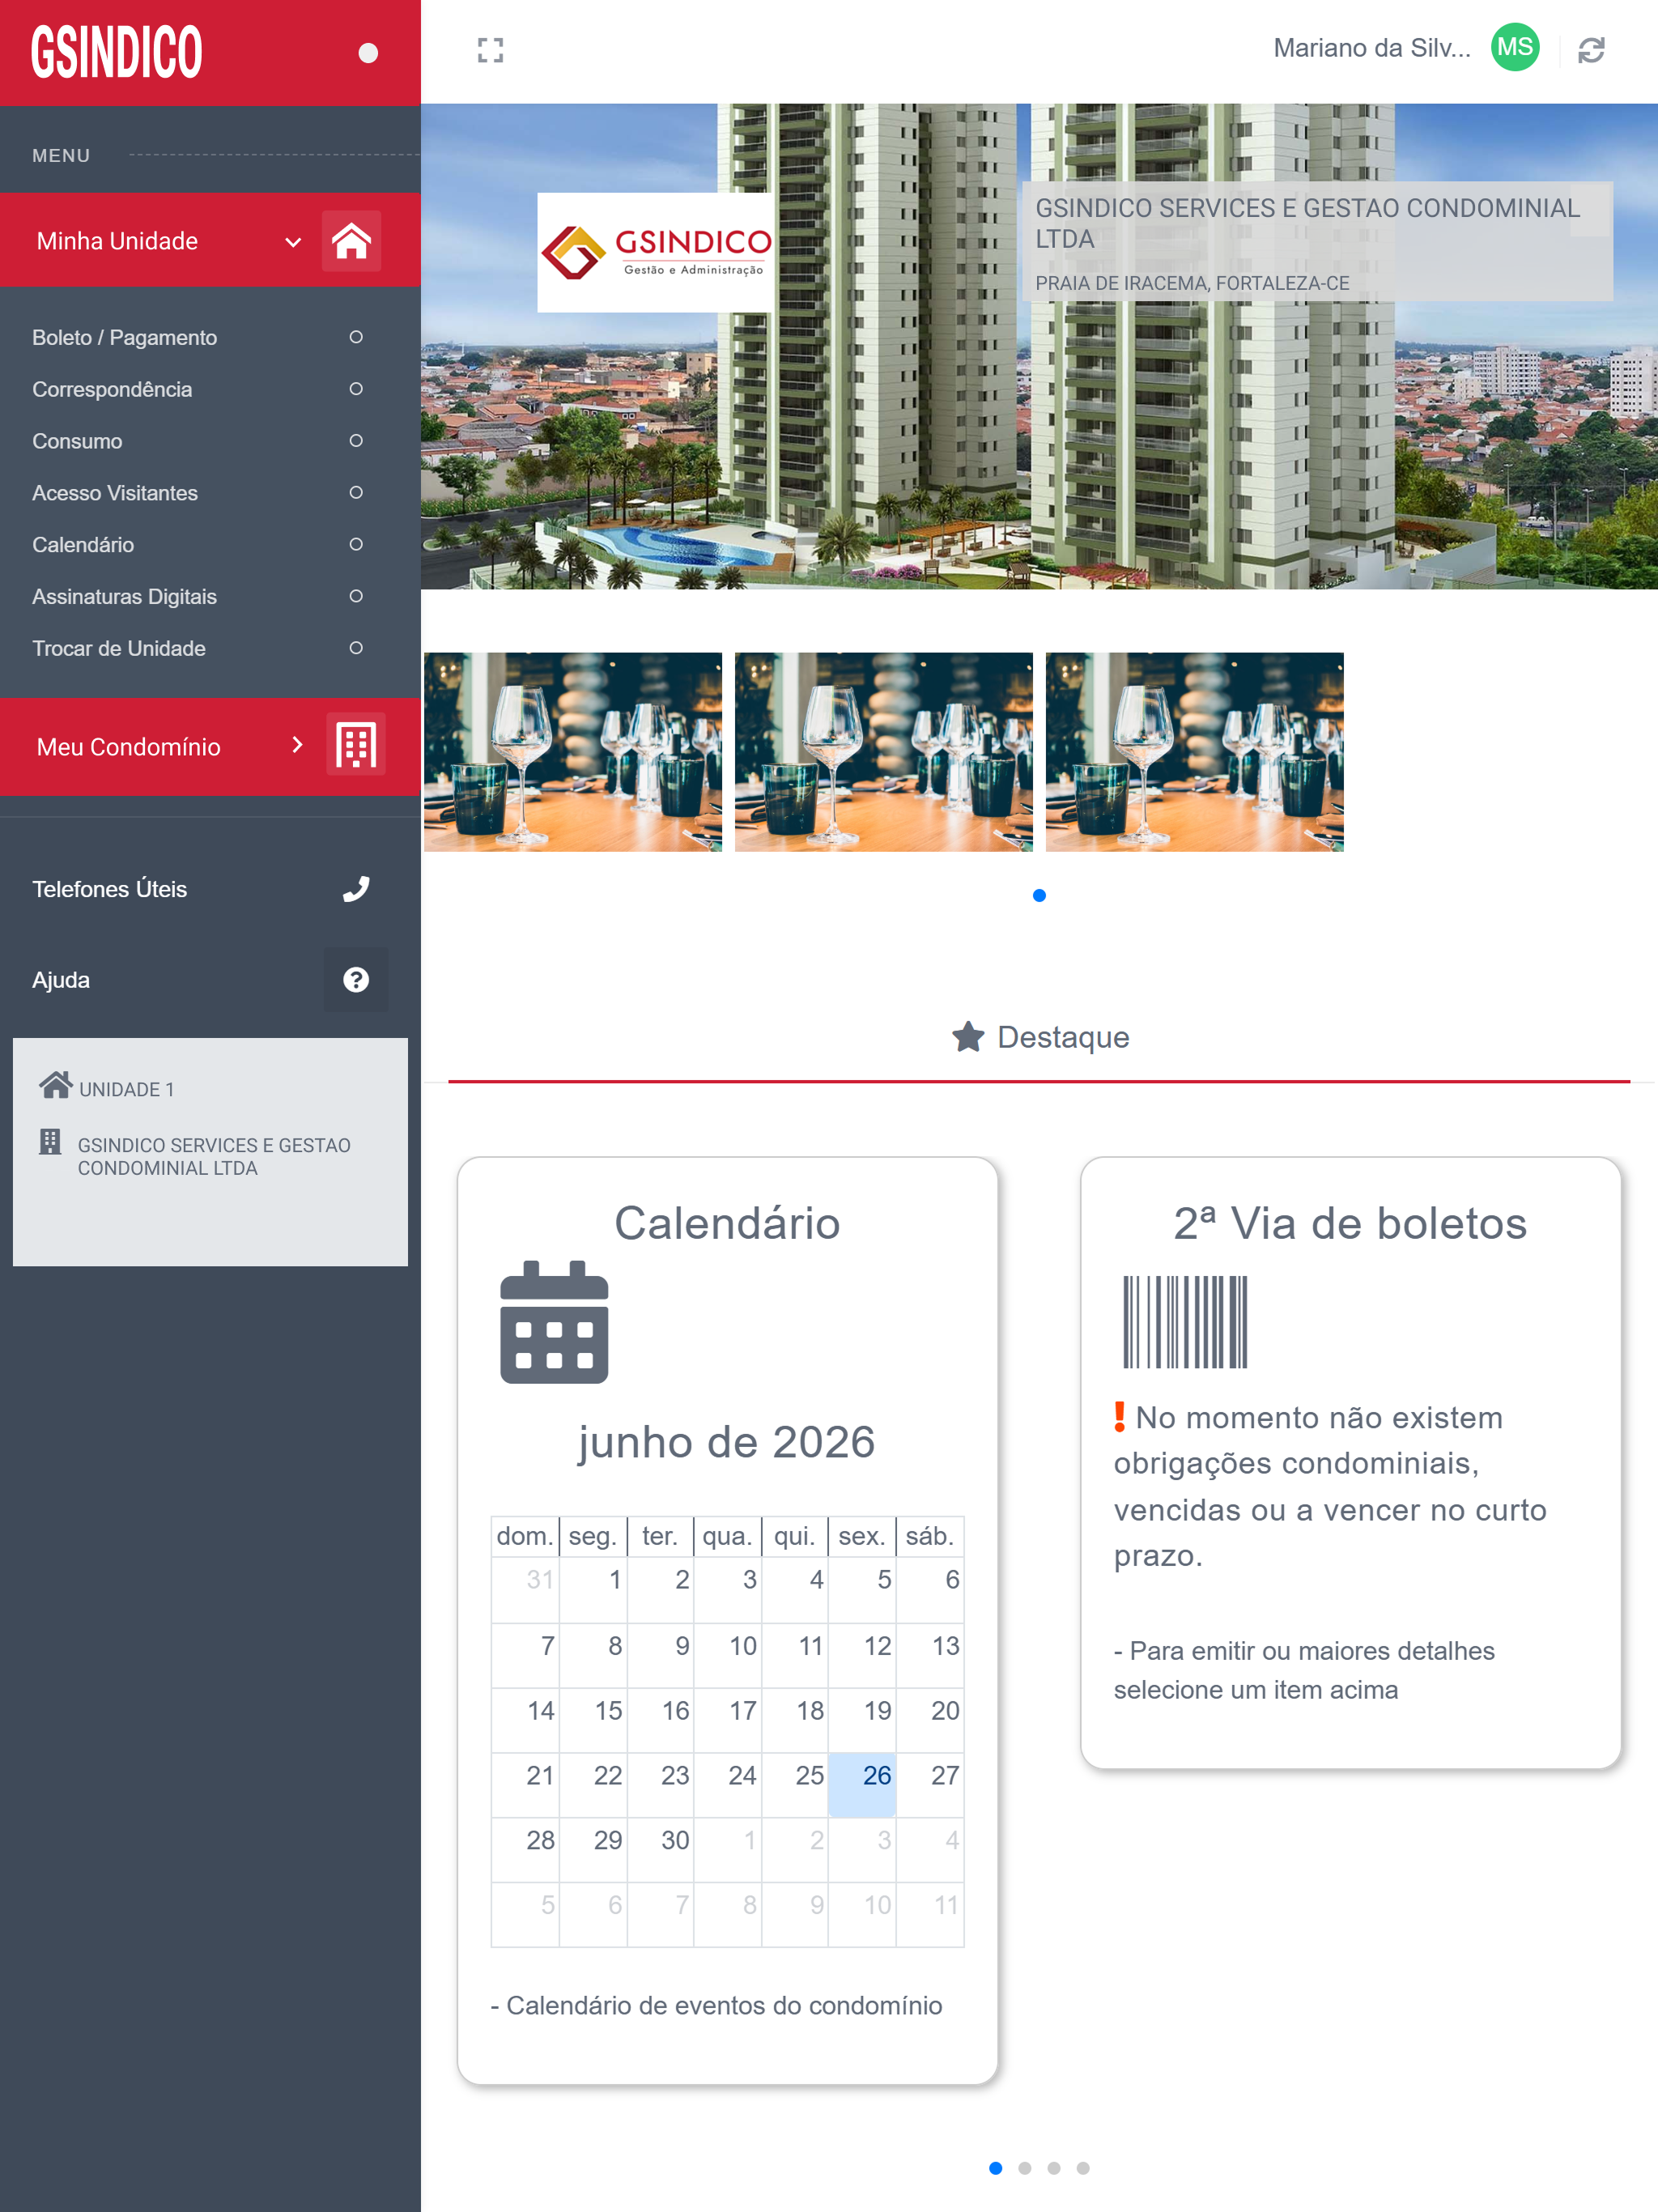The image size is (1658, 2212).
Task: Click the orange exclamation warning icon
Action: pyautogui.click(x=1119, y=1416)
